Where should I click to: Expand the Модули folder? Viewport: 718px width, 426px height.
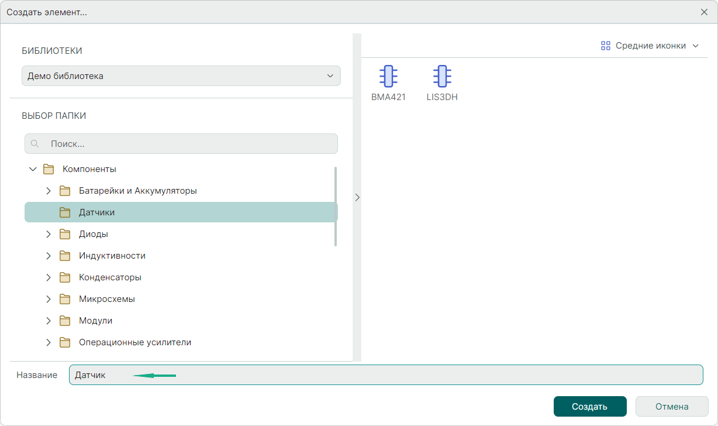point(49,321)
